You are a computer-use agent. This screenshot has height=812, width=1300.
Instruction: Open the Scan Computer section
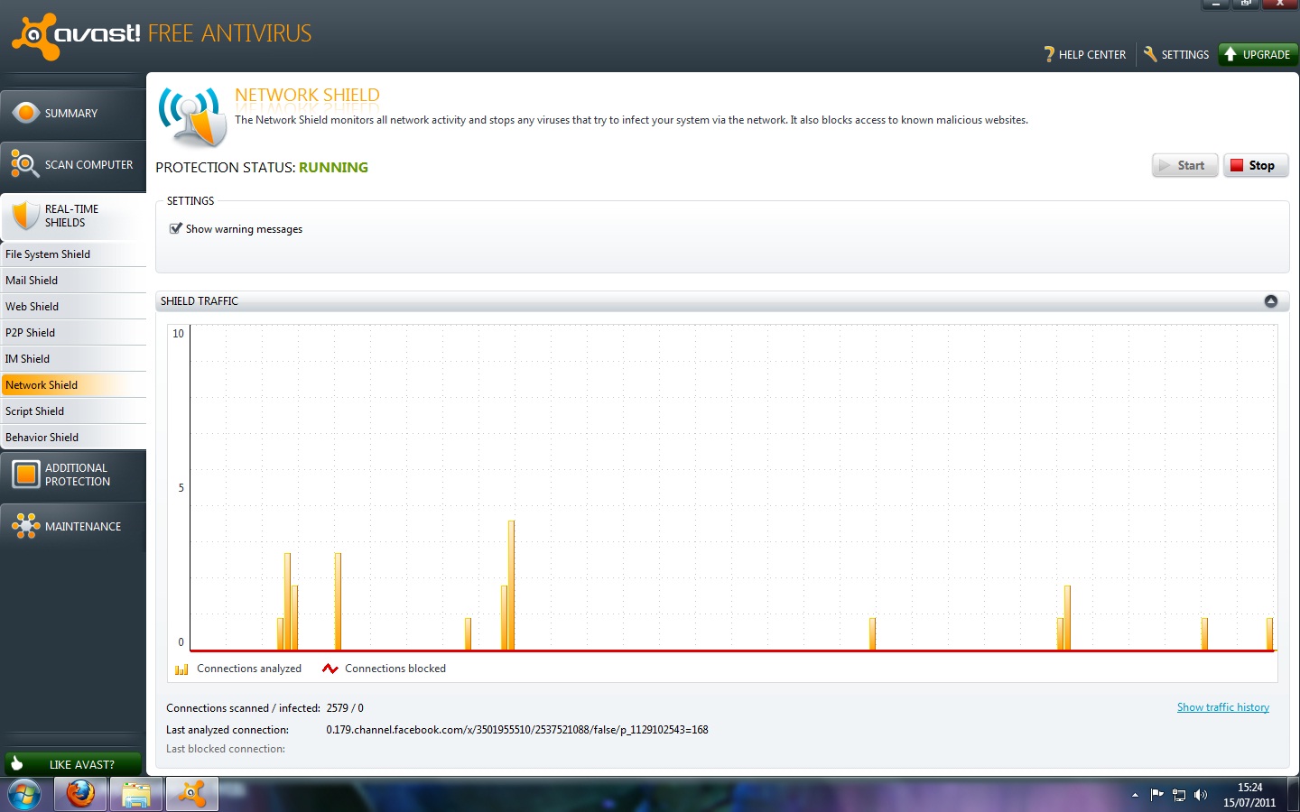pyautogui.click(x=73, y=165)
